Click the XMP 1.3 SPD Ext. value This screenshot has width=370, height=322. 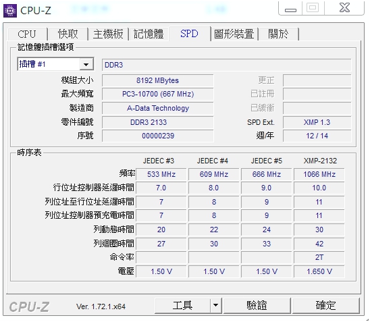[x=317, y=122]
